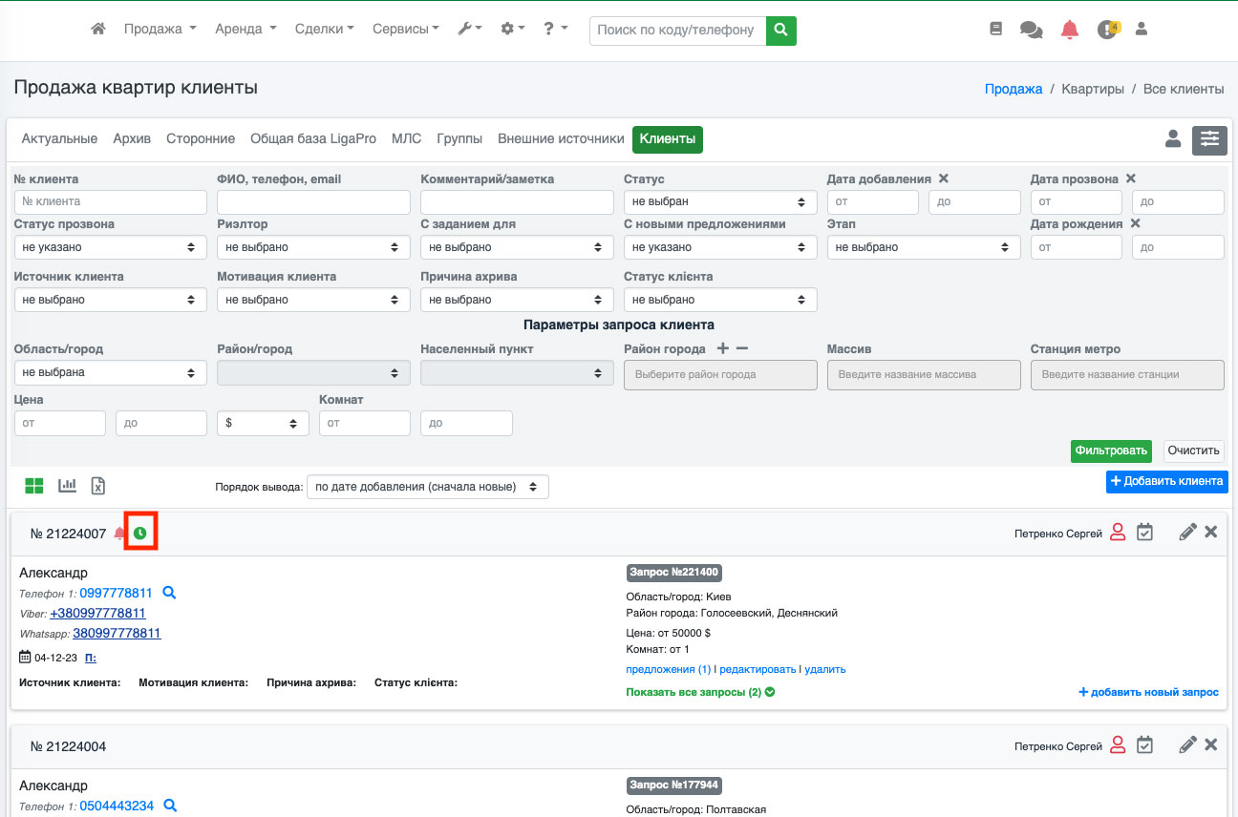
Task: Switch to the Архив tab
Action: pyautogui.click(x=132, y=139)
